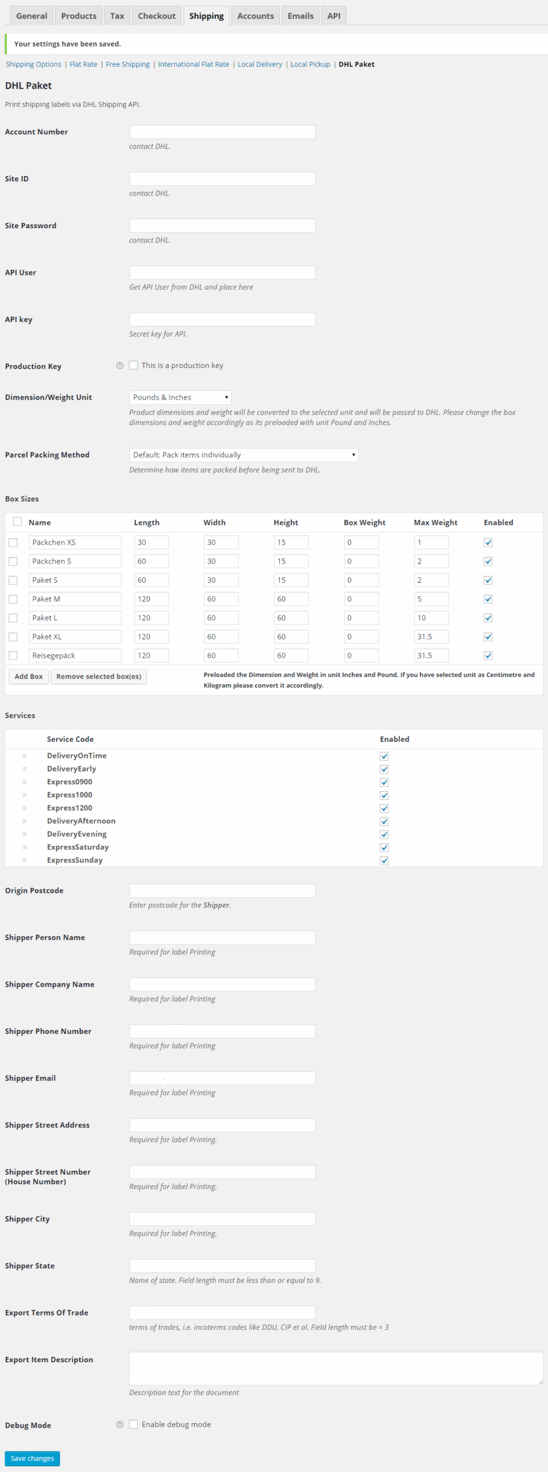
Task: Focus the Export Terms Of Trade field
Action: coord(222,1313)
